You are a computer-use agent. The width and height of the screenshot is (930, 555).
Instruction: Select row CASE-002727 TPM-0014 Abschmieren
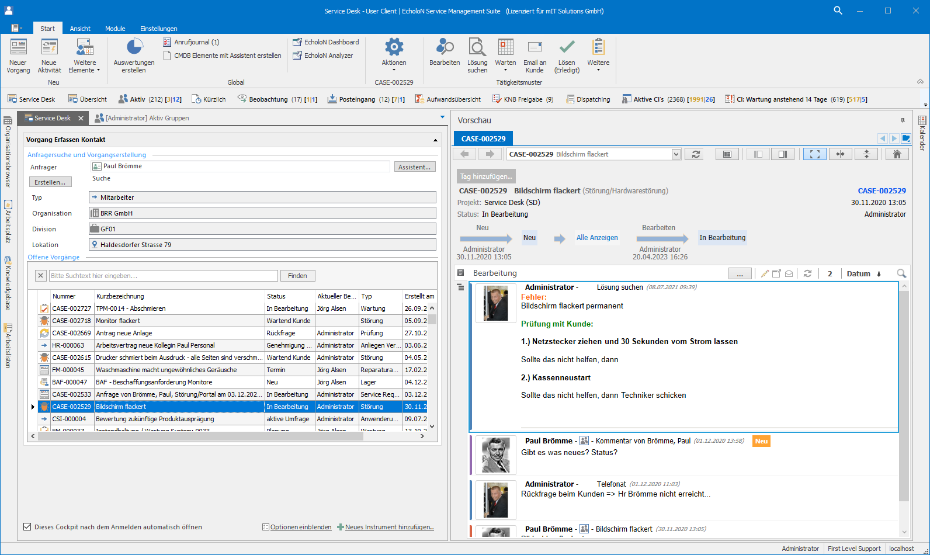coord(234,308)
